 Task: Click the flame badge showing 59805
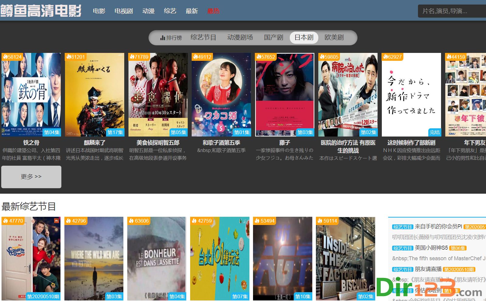click(x=330, y=57)
